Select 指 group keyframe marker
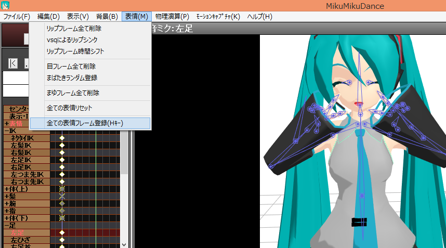The width and height of the screenshot is (446, 248). click(x=62, y=211)
